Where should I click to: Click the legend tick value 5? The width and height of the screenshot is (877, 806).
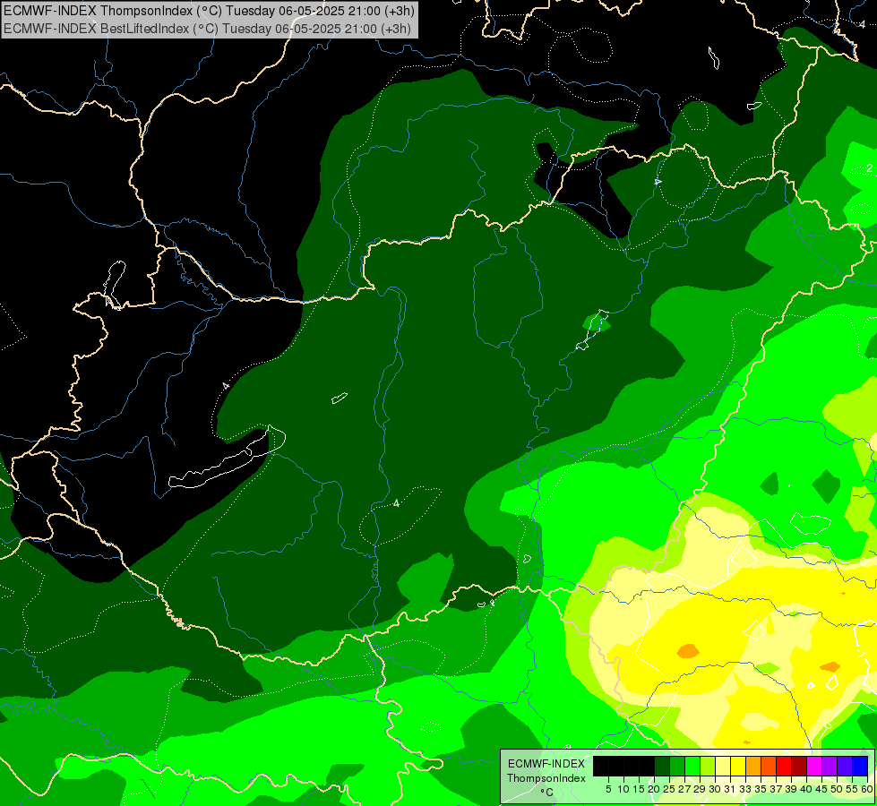pos(608,789)
